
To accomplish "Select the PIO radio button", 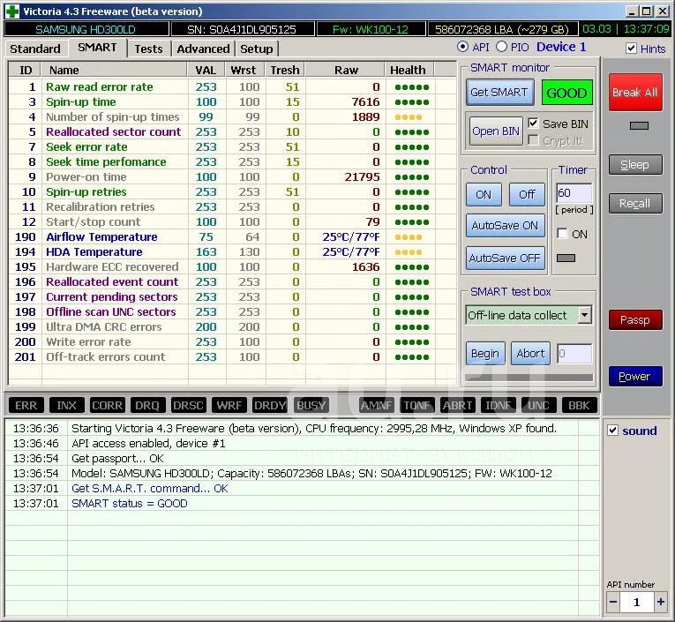I will pos(501,47).
